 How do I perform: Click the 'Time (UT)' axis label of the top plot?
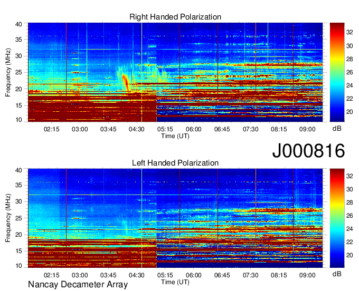pyautogui.click(x=175, y=136)
